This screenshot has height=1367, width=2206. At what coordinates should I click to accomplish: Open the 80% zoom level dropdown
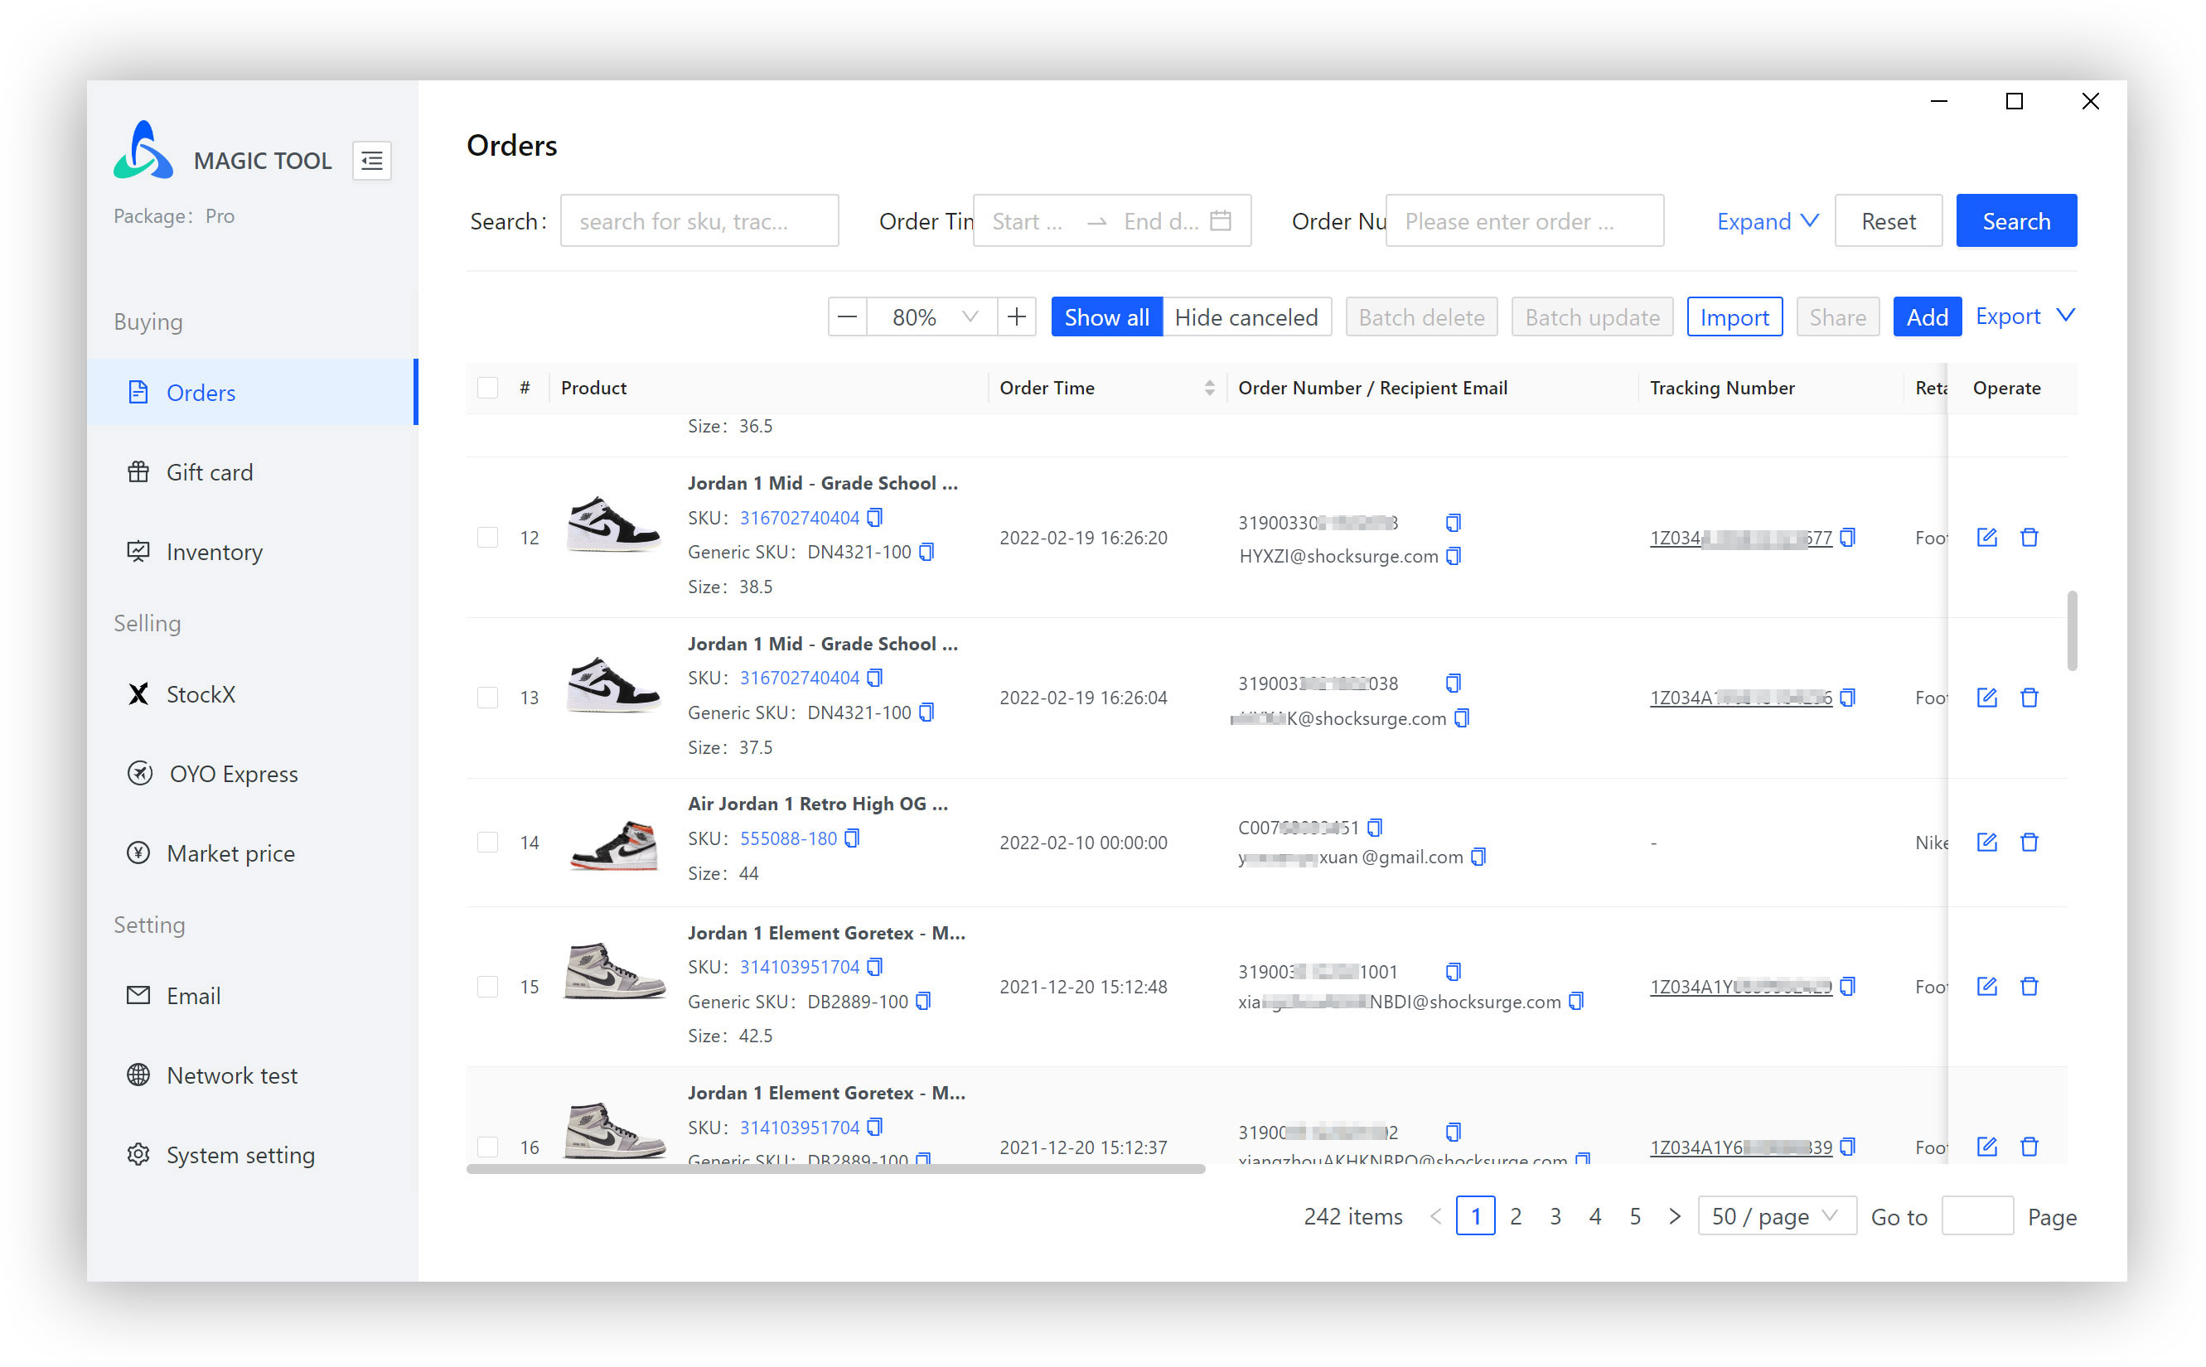932,316
